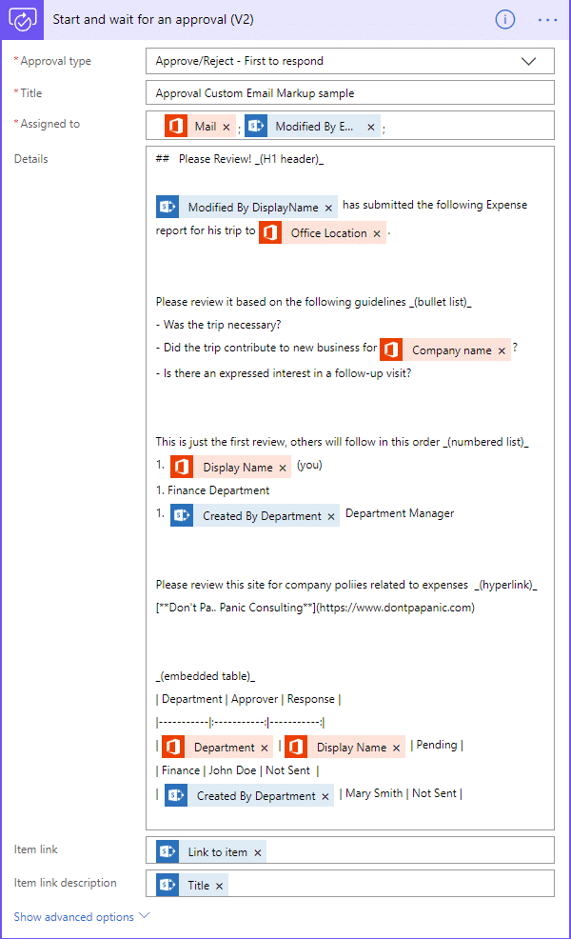Remove the Modified By DisplayName token
Image resolution: width=571 pixels, height=939 pixels.
point(328,208)
